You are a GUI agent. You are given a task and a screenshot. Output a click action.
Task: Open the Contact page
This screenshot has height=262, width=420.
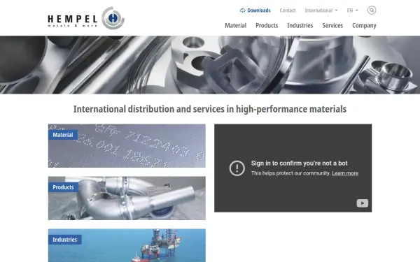point(288,10)
